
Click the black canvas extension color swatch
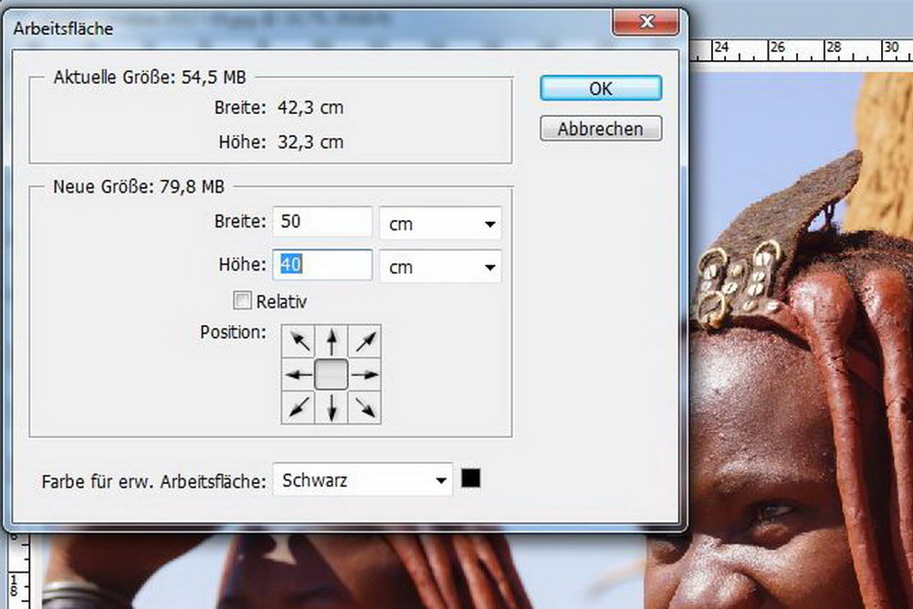[470, 478]
